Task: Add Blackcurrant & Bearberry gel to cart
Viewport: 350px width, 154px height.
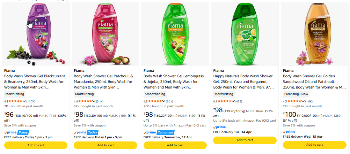Action: (x=36, y=145)
